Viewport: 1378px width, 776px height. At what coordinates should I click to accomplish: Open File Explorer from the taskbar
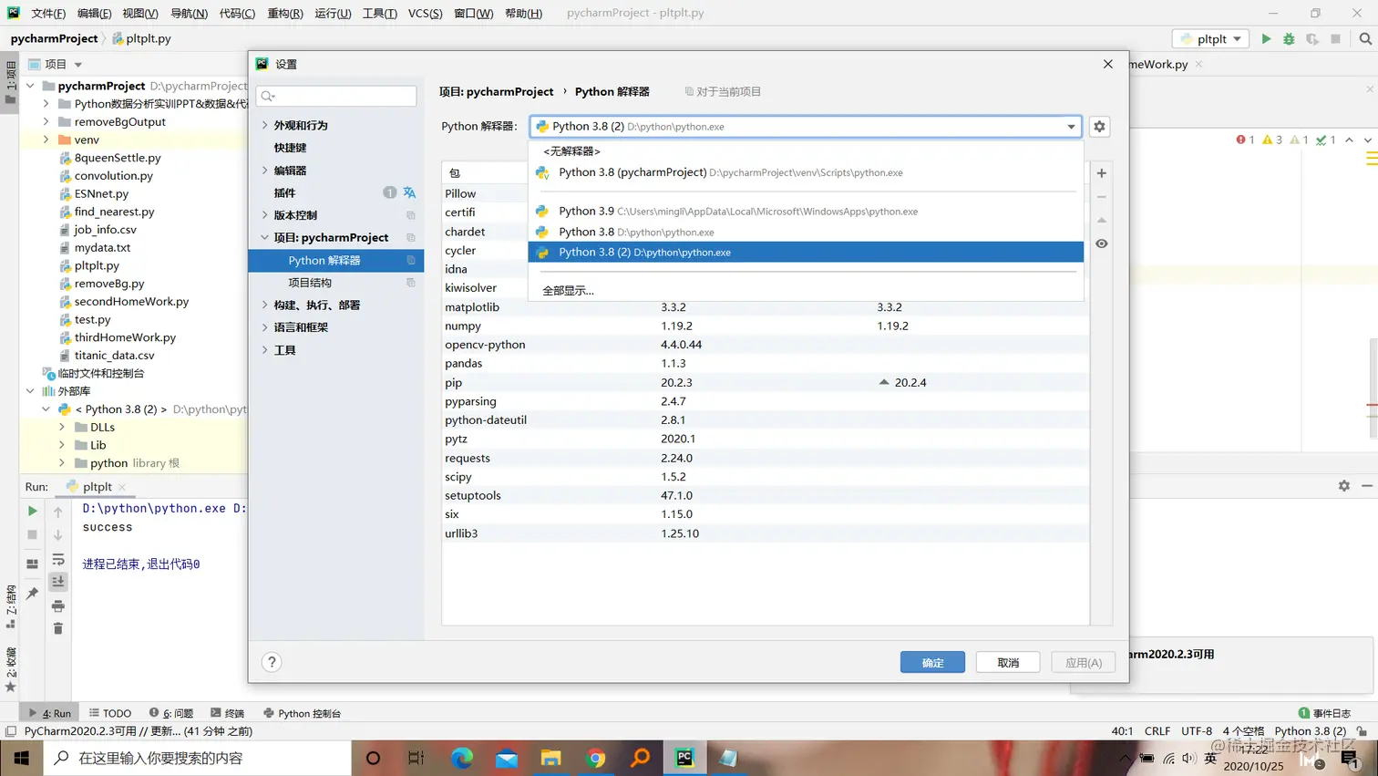(551, 758)
